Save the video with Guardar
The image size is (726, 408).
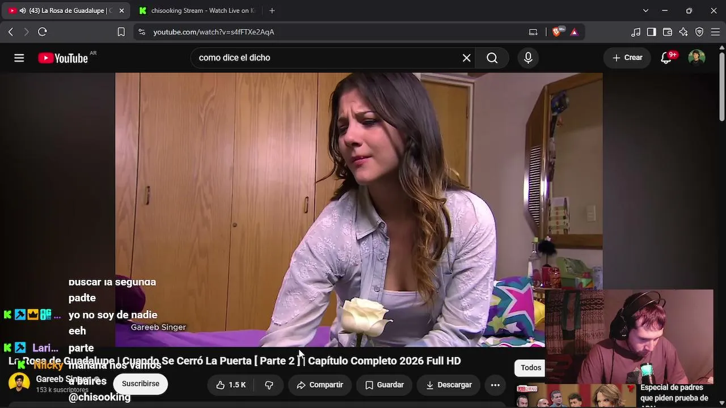(x=385, y=385)
